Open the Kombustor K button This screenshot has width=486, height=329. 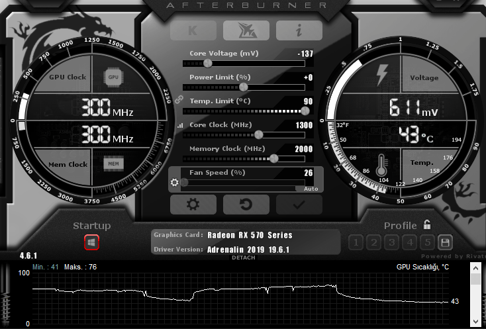coord(193,30)
